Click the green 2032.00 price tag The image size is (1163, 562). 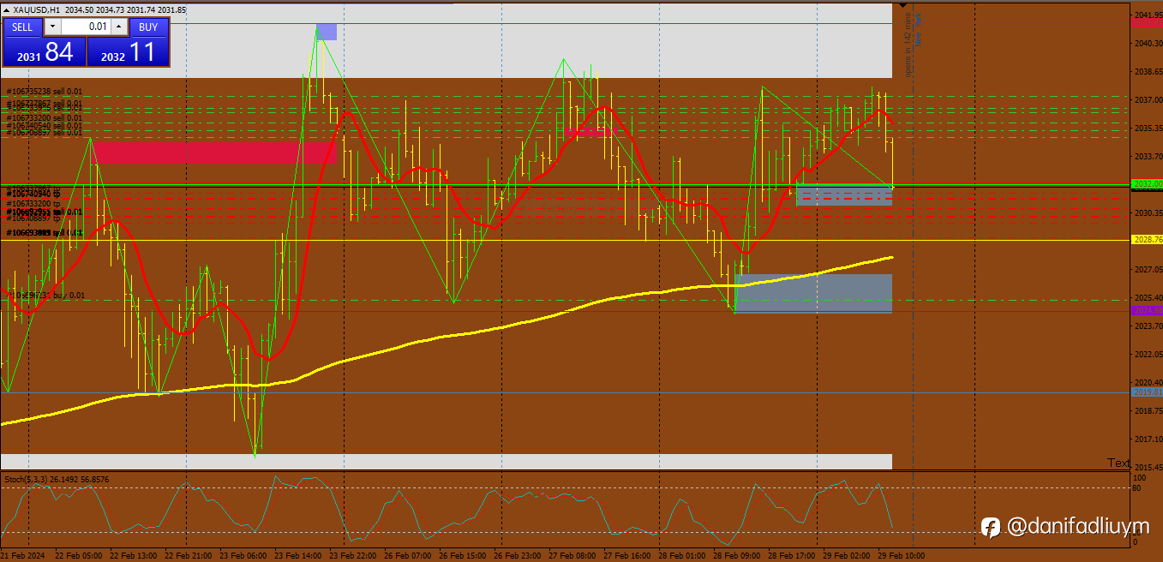[1147, 184]
